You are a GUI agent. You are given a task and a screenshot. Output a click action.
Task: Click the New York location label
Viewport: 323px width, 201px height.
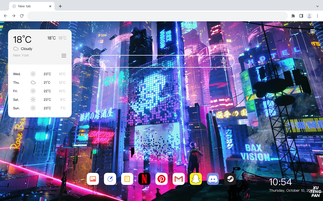click(x=21, y=55)
